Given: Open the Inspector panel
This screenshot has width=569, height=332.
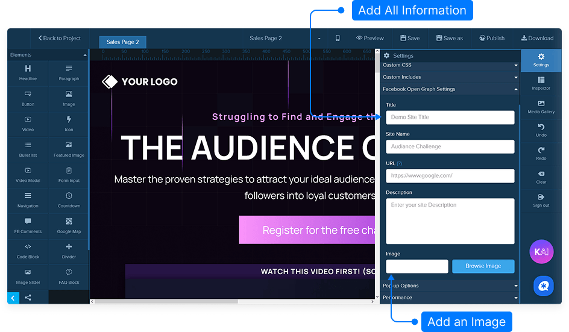Looking at the screenshot, I should [541, 83].
